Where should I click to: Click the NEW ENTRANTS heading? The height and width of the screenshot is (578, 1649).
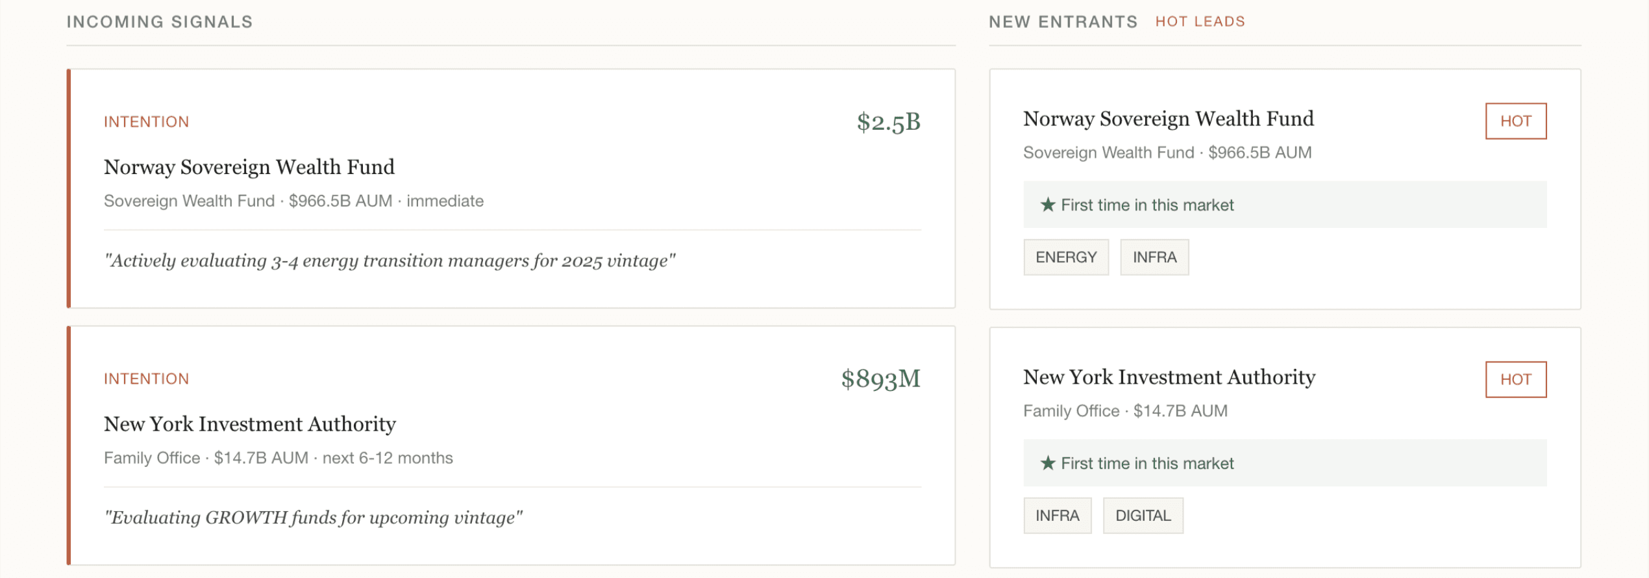(x=1063, y=22)
